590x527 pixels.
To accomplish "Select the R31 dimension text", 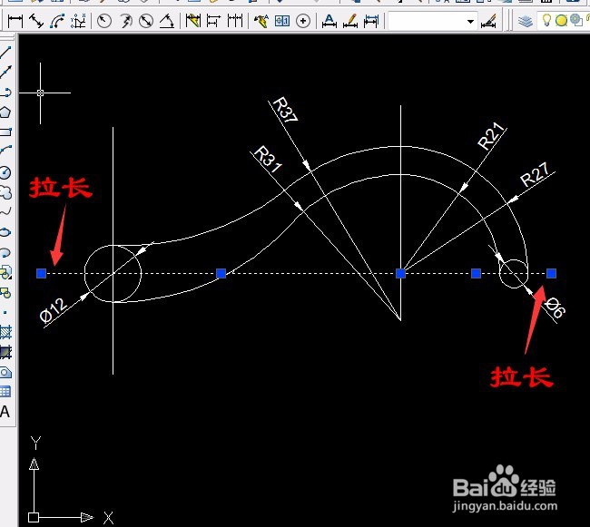I will point(268,159).
